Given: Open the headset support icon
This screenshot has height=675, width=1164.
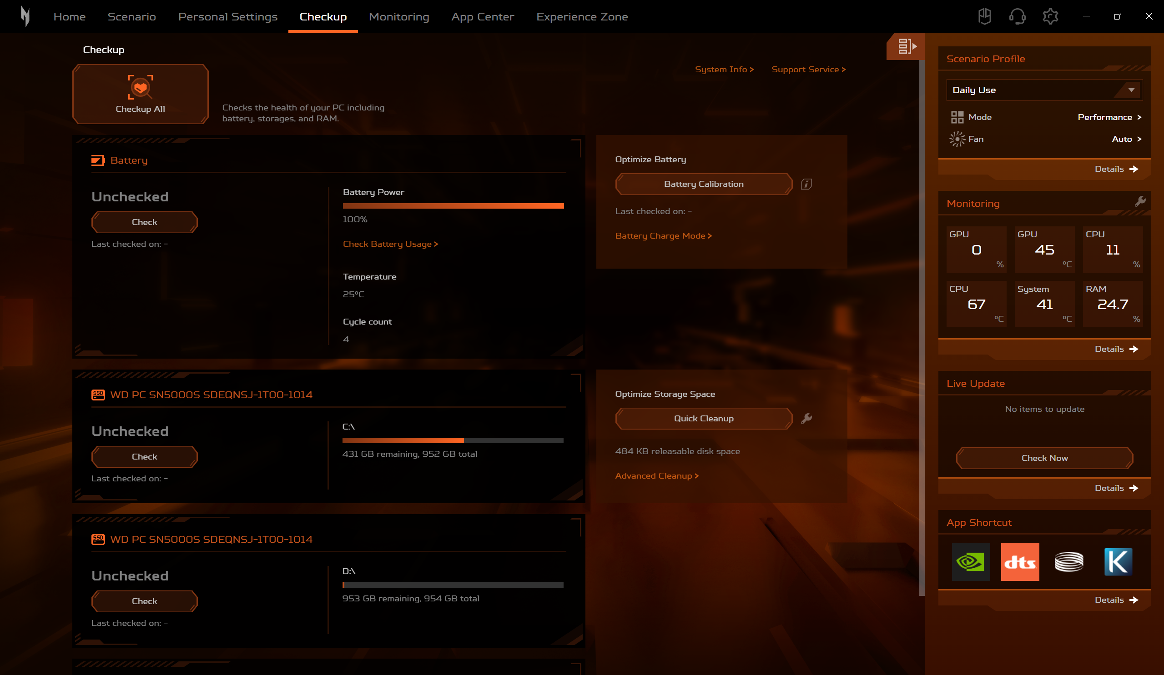Looking at the screenshot, I should tap(1017, 17).
